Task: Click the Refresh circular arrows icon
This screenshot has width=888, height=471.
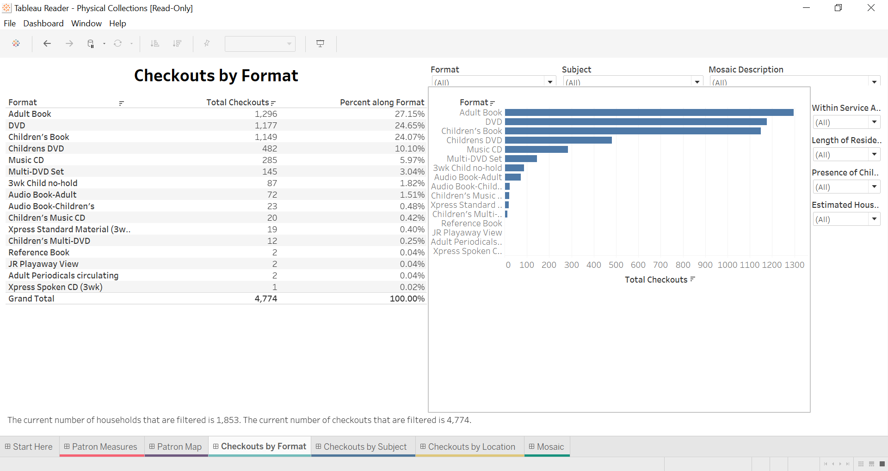Action: (118, 43)
